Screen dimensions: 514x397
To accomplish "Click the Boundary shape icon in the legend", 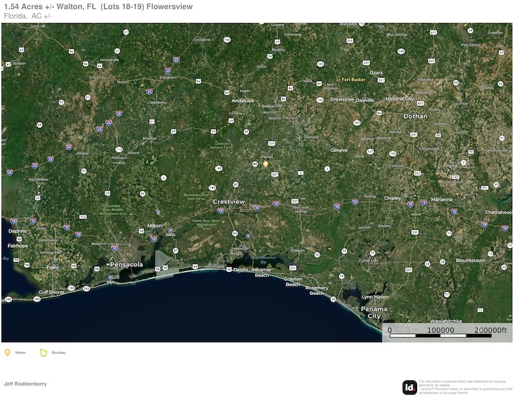I will pos(44,352).
